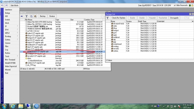
Task: Select ntp-6.27-mipsbe.npk file icon
Action: 26,47
